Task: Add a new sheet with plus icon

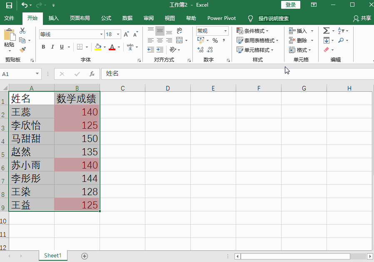Action: coord(85,256)
